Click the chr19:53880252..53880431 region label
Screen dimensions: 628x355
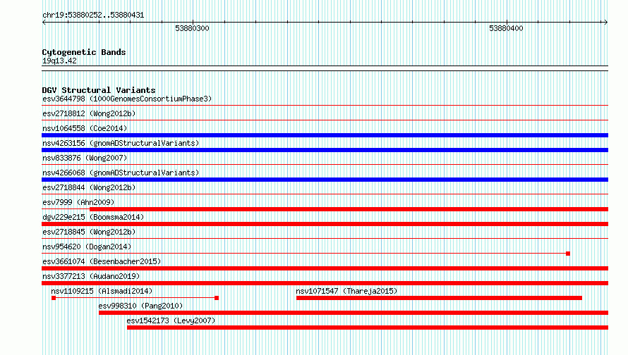tap(93, 15)
